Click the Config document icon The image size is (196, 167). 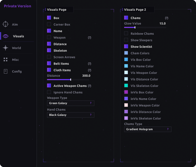[x=6, y=71]
